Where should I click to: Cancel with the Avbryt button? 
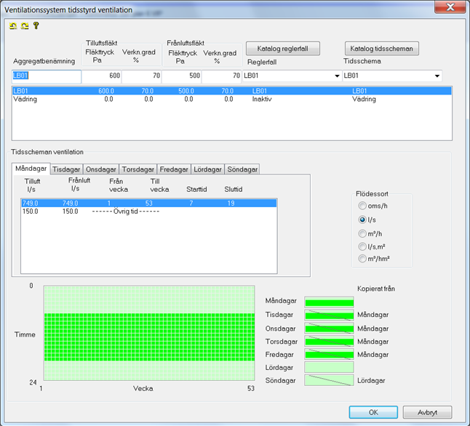427,412
